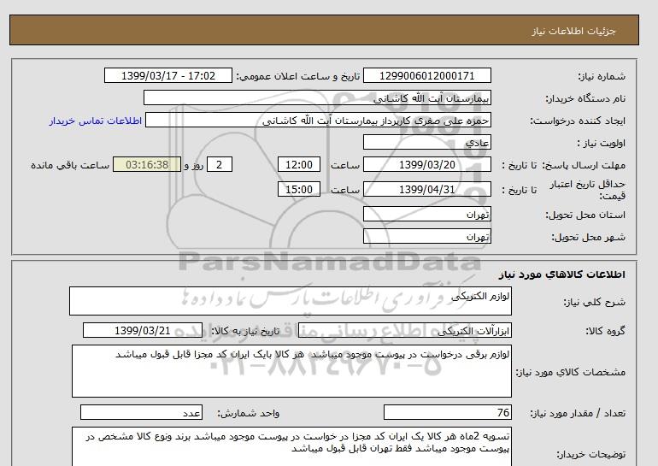Click the response deadline date 1399/03/20
This screenshot has height=466, width=658.
click(426, 164)
